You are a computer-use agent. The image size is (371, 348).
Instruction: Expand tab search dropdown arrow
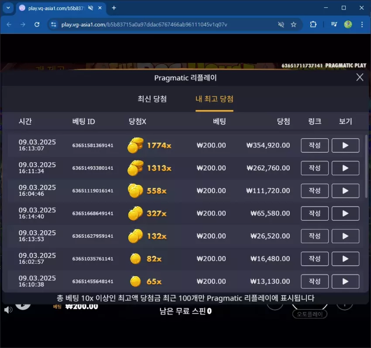click(8, 8)
